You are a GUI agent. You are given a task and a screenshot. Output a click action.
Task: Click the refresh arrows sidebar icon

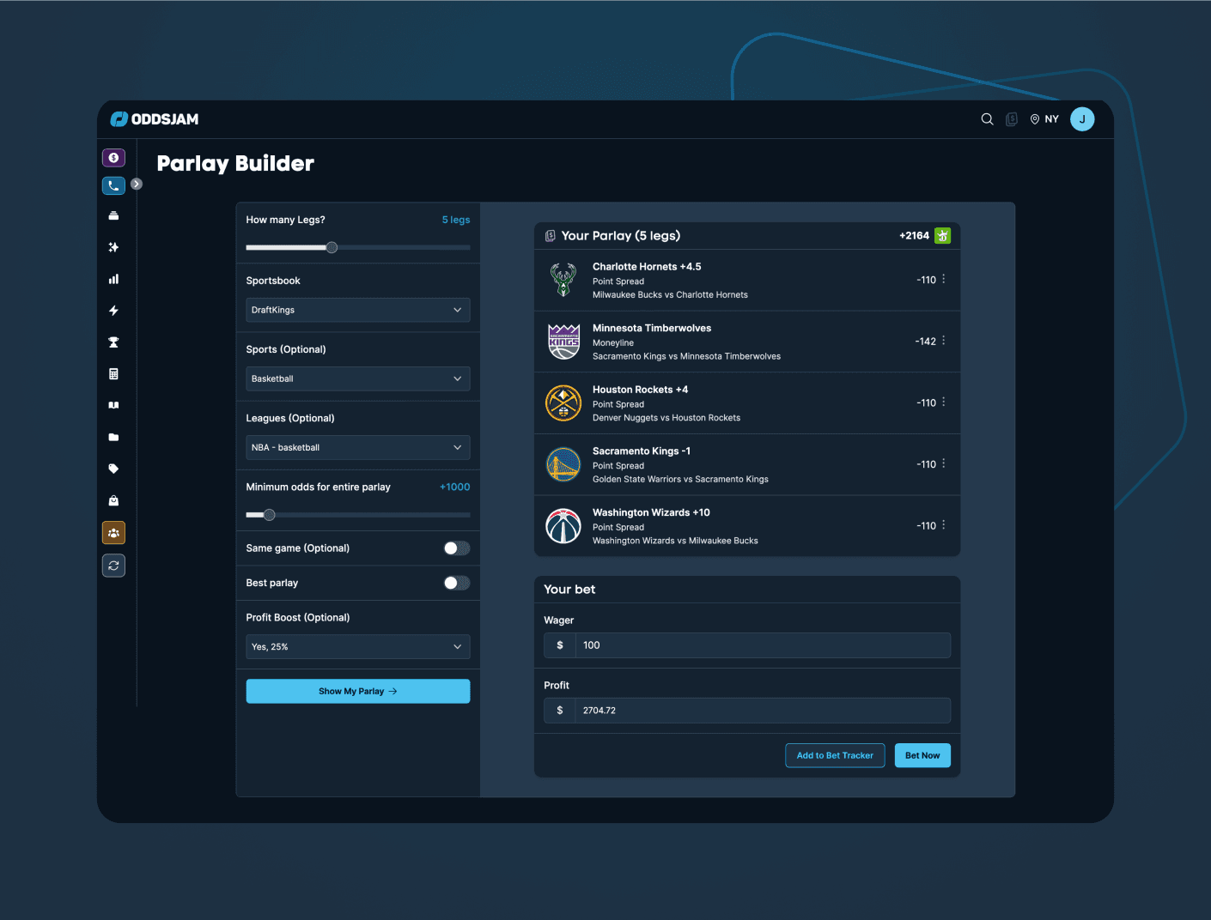[113, 566]
